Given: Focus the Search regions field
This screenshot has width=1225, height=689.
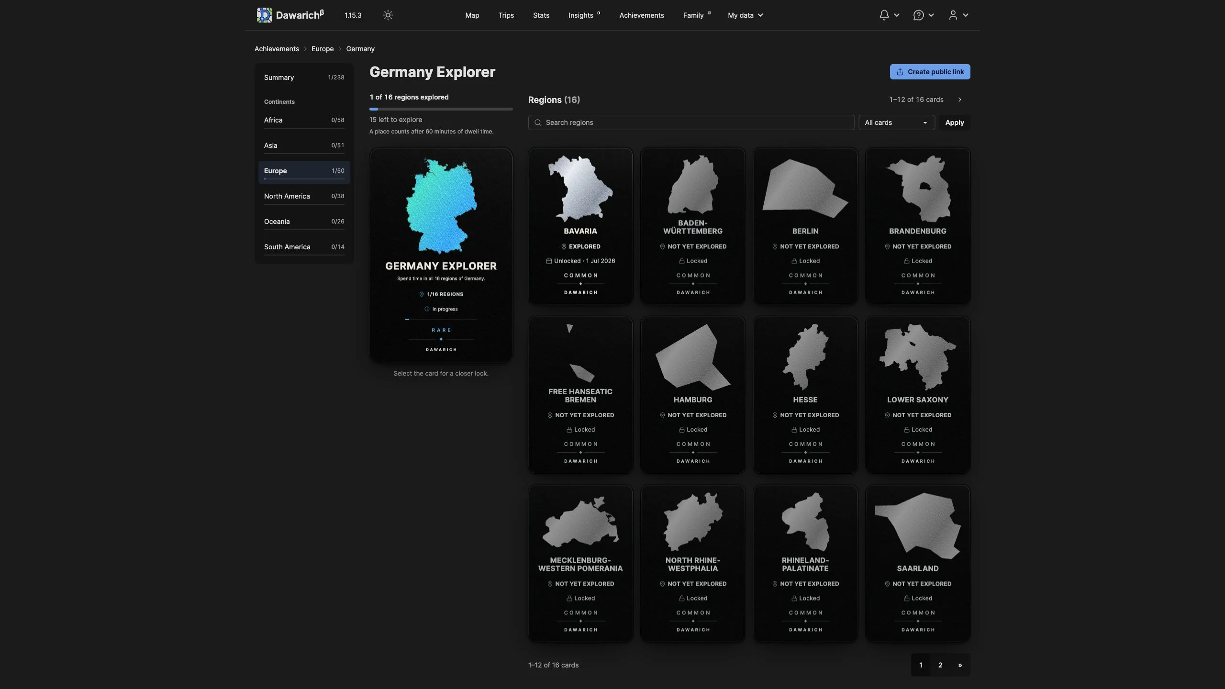Looking at the screenshot, I should 691,122.
